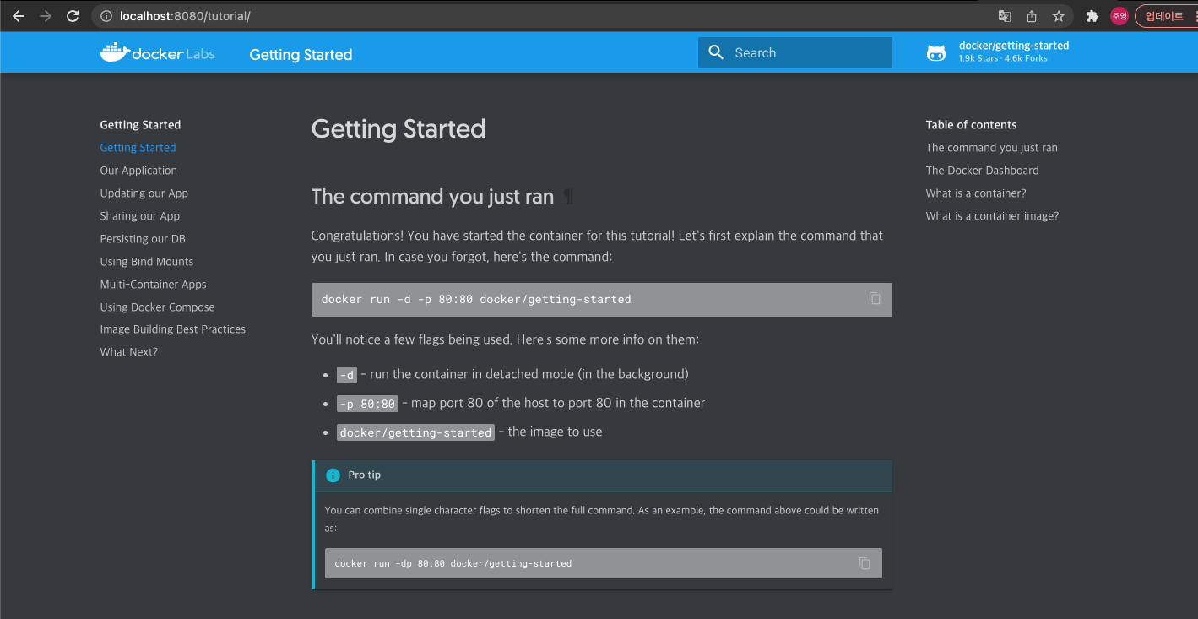Open Image Building Best Practices page

(172, 329)
